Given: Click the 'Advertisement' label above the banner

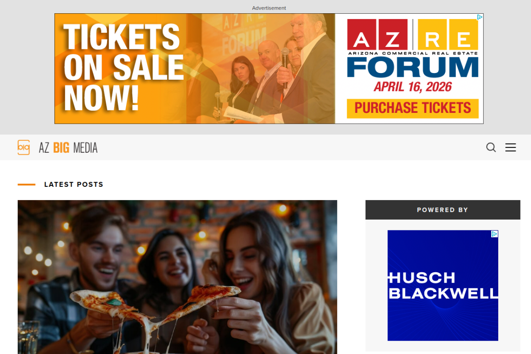Looking at the screenshot, I should coord(269,8).
